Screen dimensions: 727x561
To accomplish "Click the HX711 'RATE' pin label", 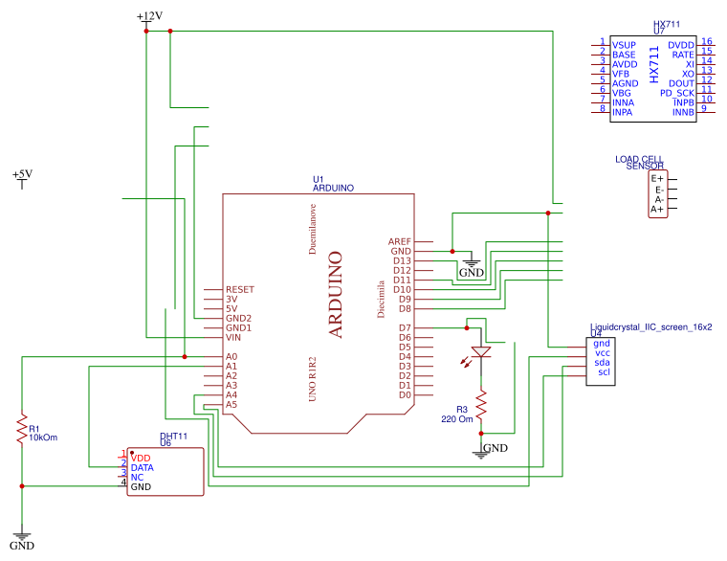I will pos(683,55).
